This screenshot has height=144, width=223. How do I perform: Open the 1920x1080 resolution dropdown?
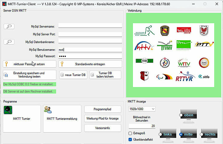coord(142,109)
